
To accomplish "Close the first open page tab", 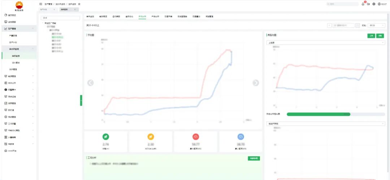I will [54, 9].
